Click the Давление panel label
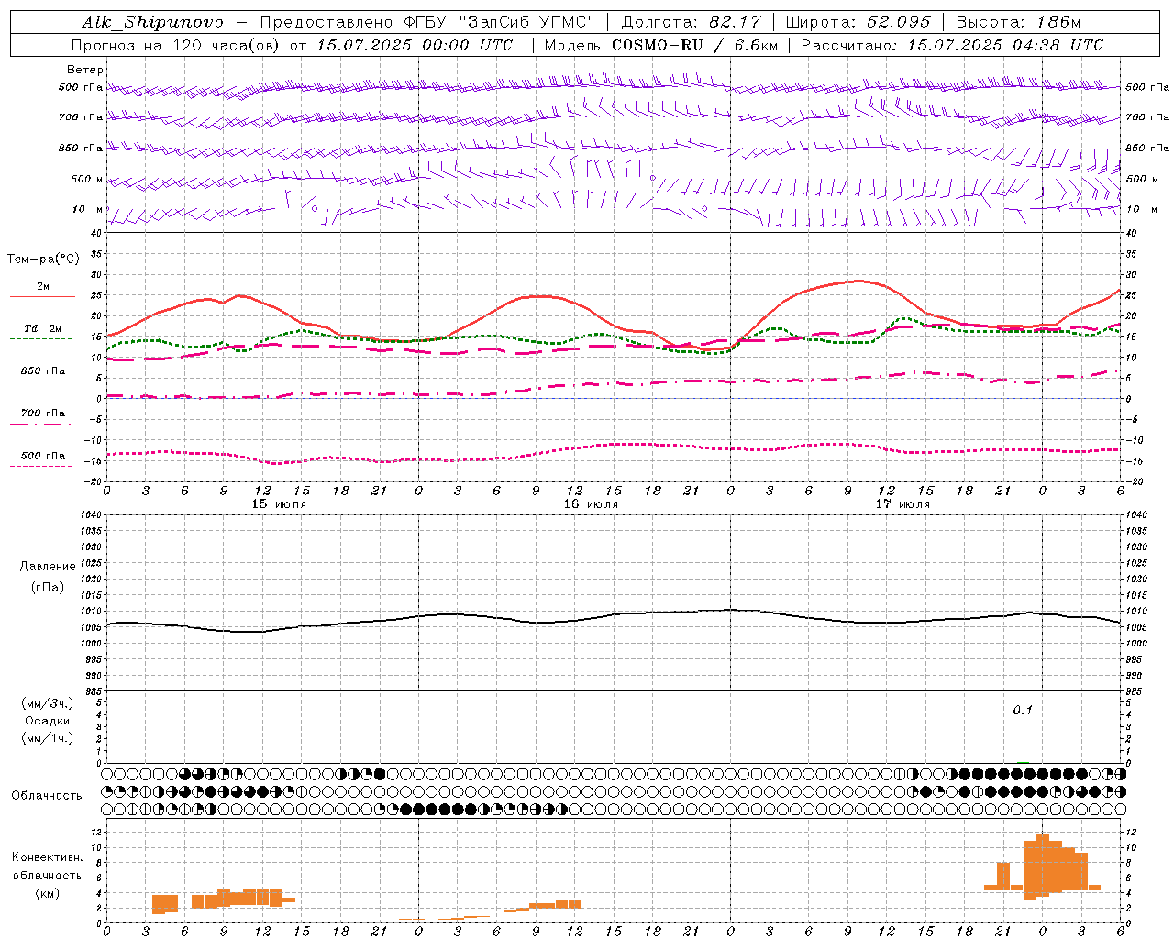This screenshot has height=939, width=1174. 48,567
